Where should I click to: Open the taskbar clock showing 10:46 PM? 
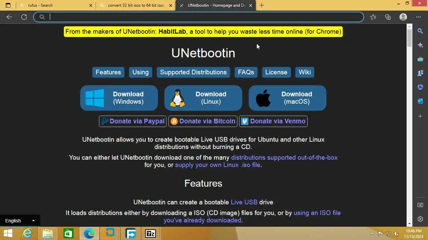pyautogui.click(x=413, y=234)
